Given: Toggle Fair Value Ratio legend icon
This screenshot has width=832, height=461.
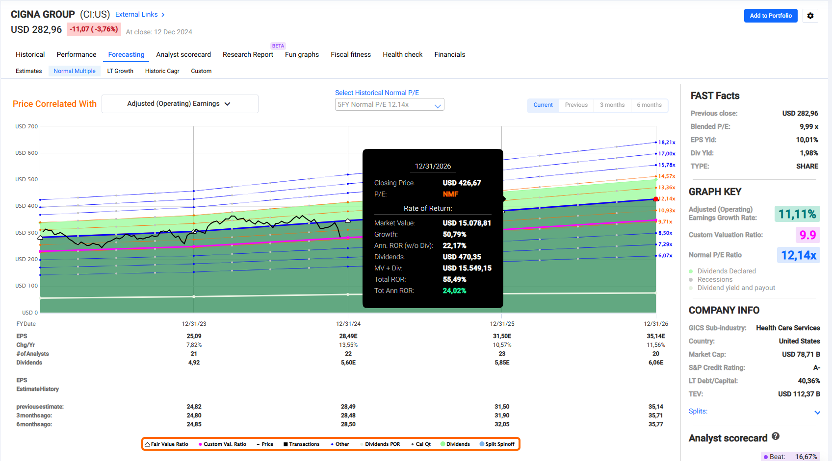Looking at the screenshot, I should (147, 444).
